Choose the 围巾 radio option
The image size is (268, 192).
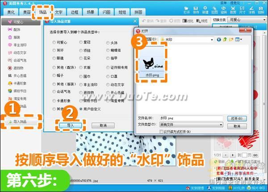[x=81, y=76]
